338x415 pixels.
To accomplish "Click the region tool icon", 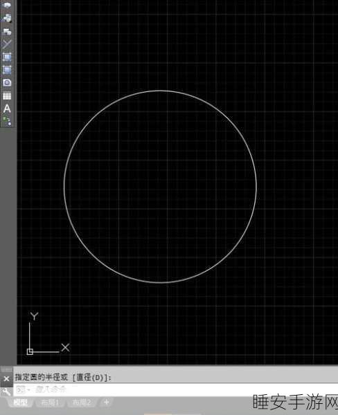I will click(7, 83).
